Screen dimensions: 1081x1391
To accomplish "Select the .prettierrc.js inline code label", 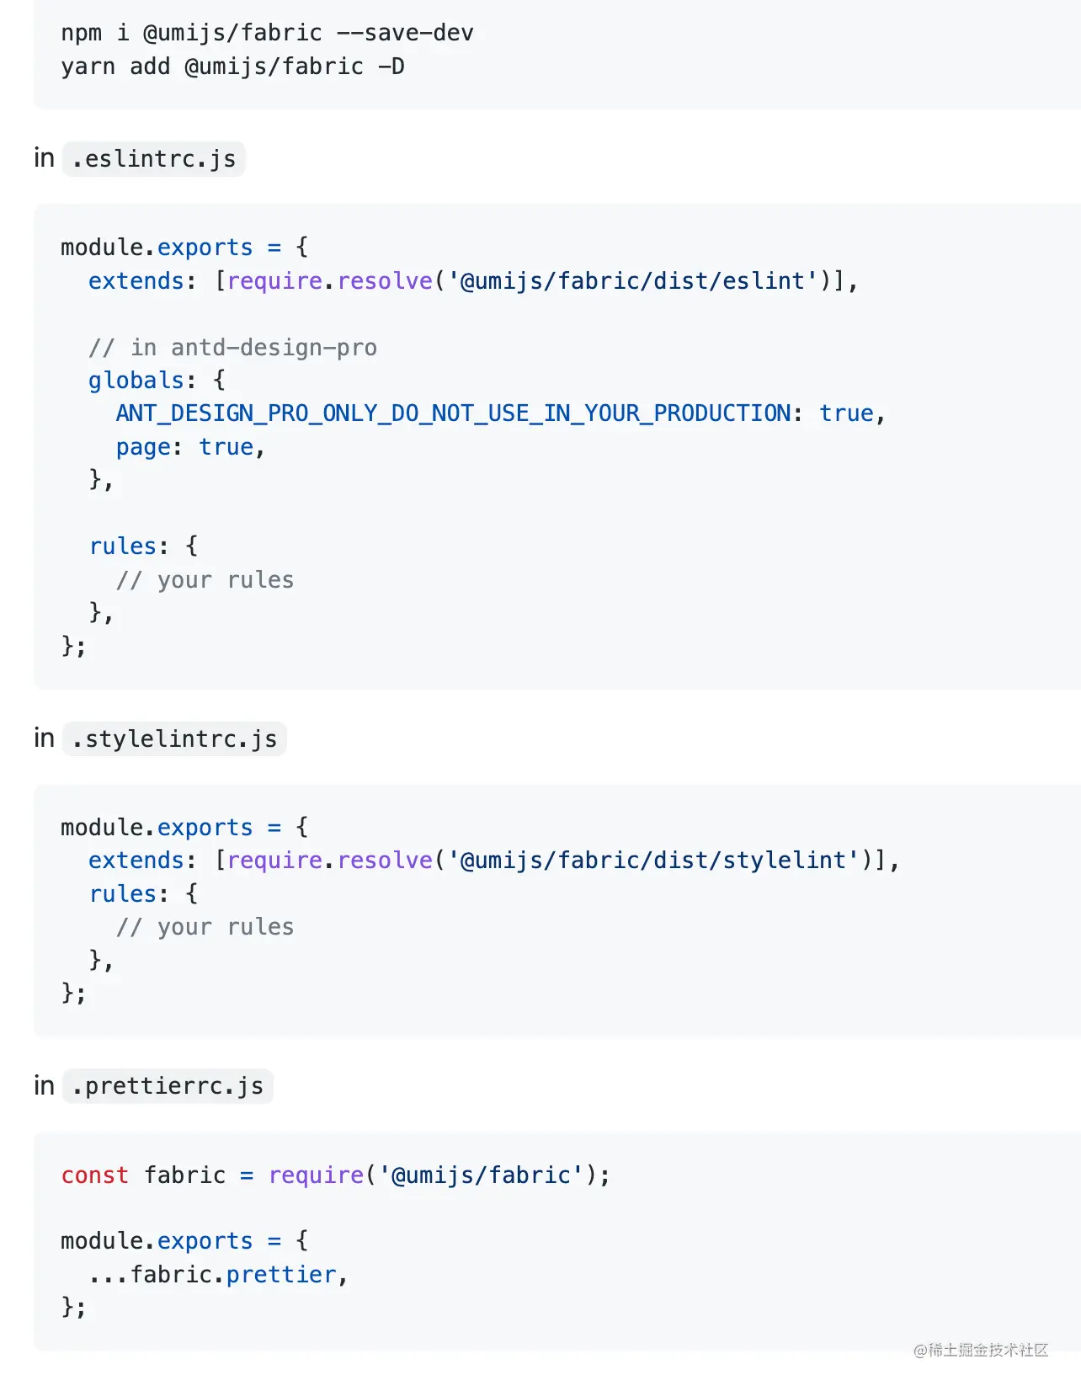I will tap(168, 1086).
